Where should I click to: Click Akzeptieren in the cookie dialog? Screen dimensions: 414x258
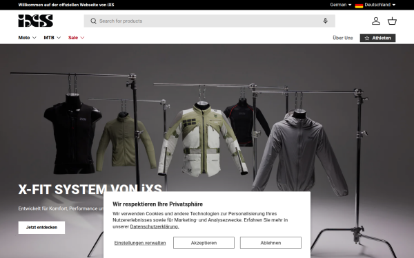pos(204,243)
